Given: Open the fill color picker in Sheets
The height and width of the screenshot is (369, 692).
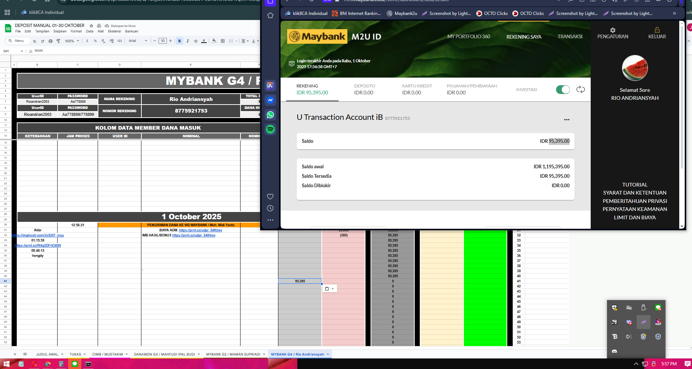Looking at the screenshot, I should [x=214, y=41].
